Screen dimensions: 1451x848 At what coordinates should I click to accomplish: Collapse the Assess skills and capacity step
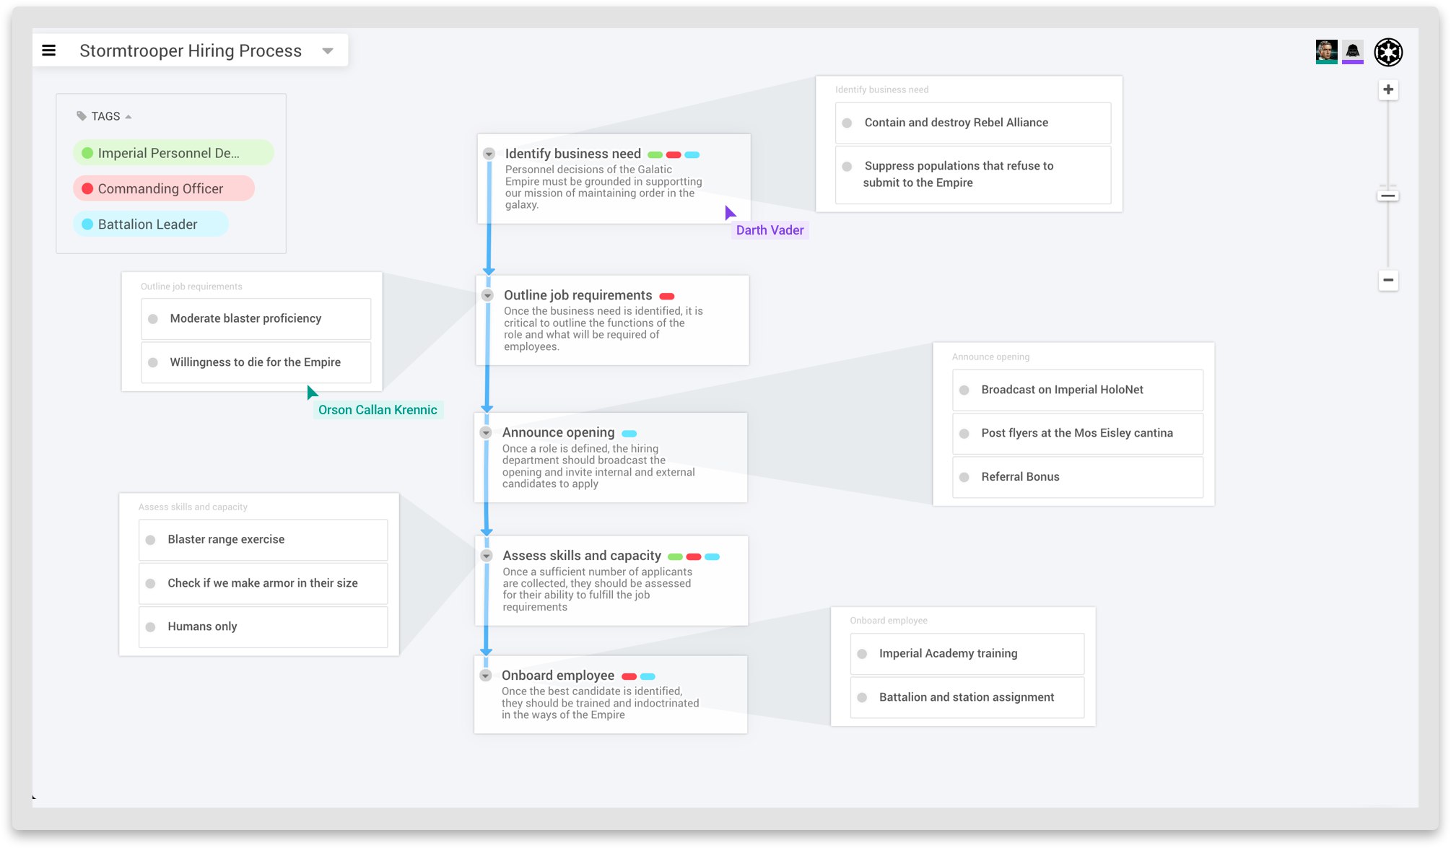point(487,556)
